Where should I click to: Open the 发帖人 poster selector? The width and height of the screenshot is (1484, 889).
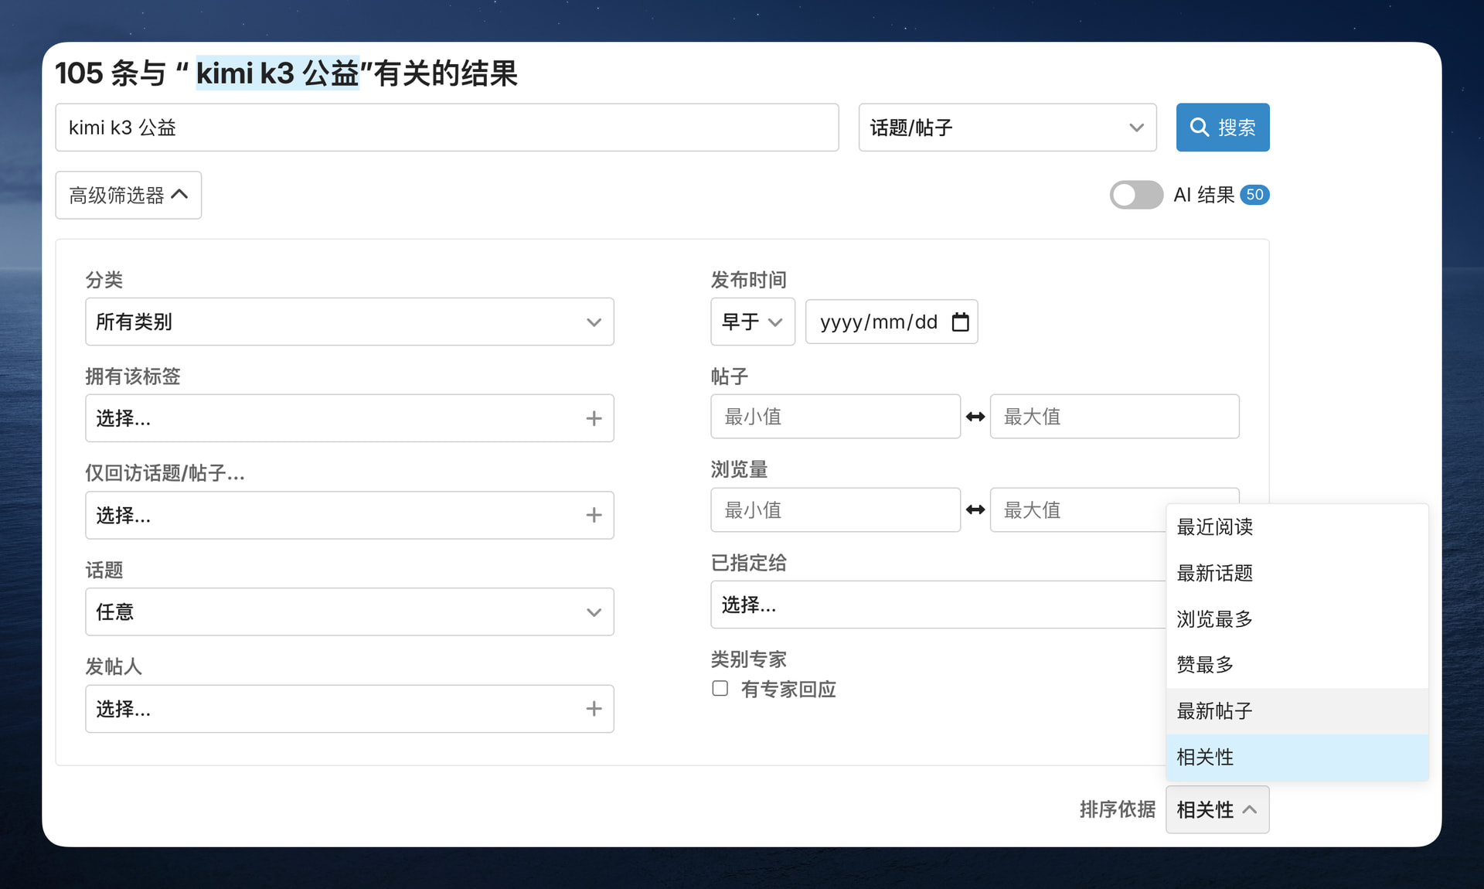click(x=349, y=708)
